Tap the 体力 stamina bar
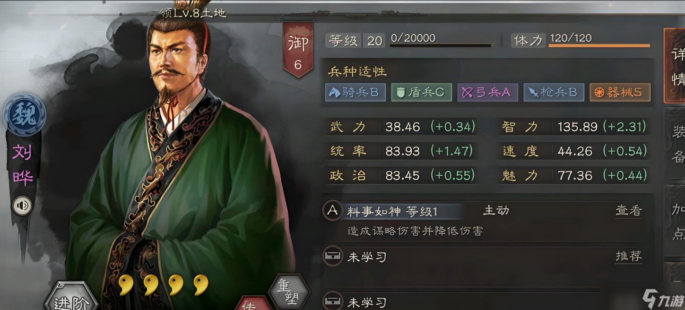Screen dimensions: 685x310 [x=599, y=45]
